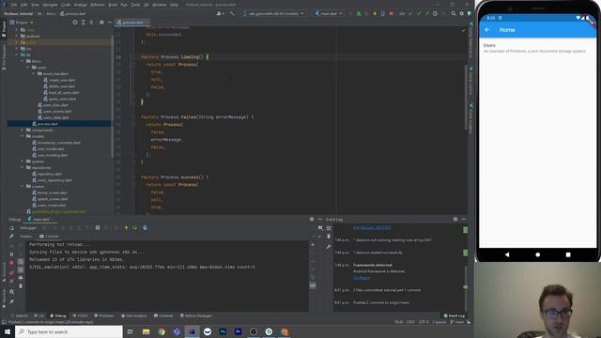Open the File menu
601x338 pixels.
tap(14, 5)
